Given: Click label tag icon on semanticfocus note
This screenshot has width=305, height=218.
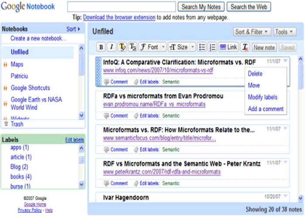Looking at the screenshot, I should tap(136, 150).
